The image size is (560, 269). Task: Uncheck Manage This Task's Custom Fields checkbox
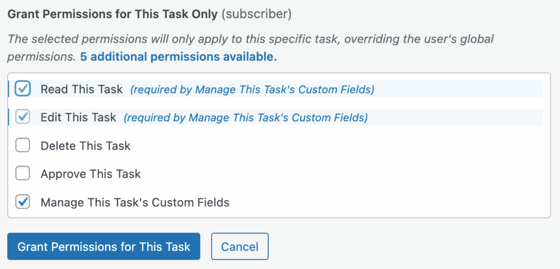point(23,202)
